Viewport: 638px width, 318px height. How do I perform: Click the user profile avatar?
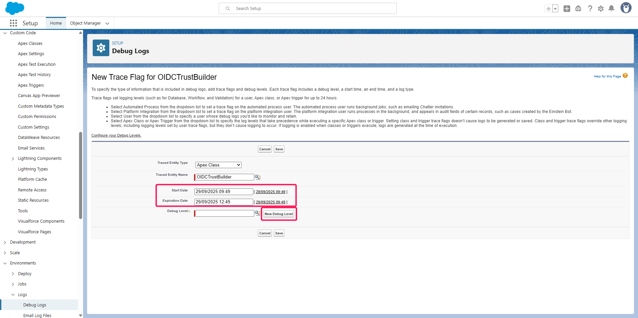pos(626,8)
